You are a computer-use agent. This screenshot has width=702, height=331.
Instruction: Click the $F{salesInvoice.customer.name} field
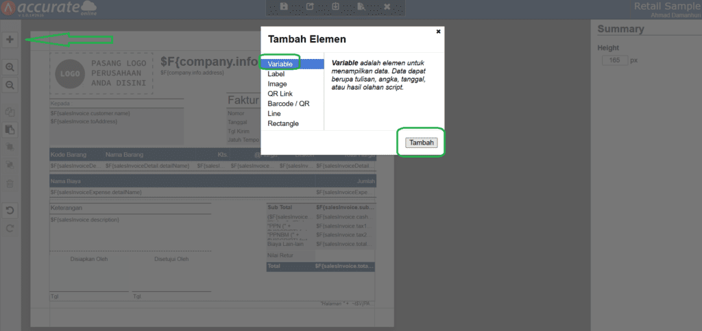point(90,114)
